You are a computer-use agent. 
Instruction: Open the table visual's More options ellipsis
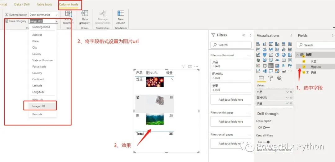[196, 66]
